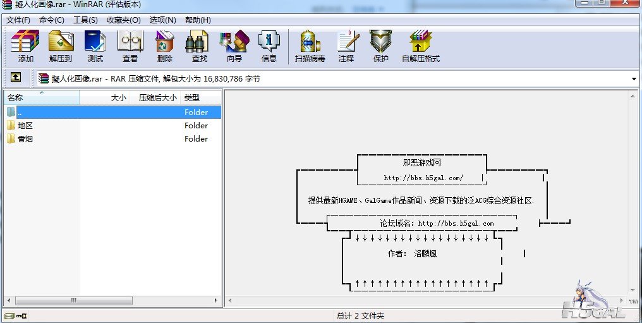642x323 pixels.
Task: Go up one folder level button
Action: point(16,78)
